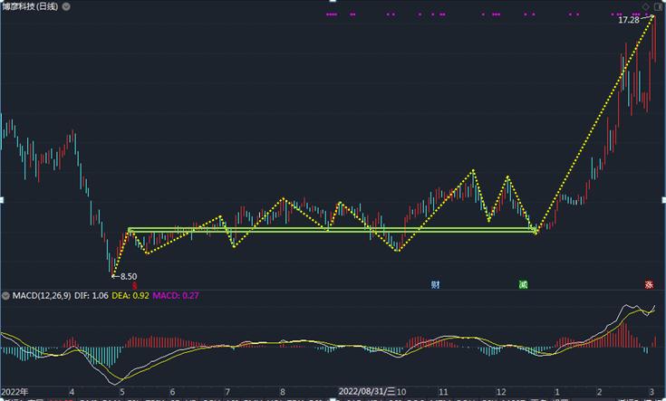666x401 pixels.
Task: Click month 1 on the time axis
Action: 557,392
